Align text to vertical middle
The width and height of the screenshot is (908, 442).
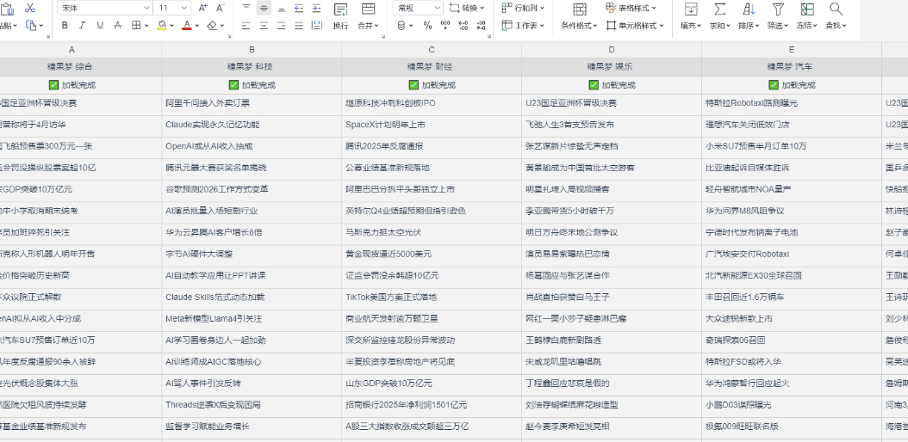pyautogui.click(x=264, y=8)
